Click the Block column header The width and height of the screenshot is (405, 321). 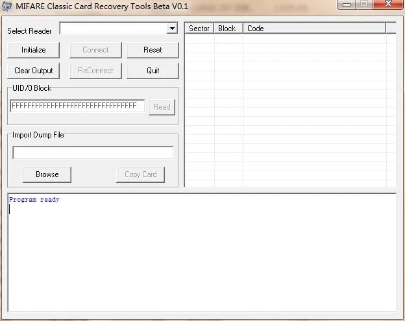(x=228, y=29)
